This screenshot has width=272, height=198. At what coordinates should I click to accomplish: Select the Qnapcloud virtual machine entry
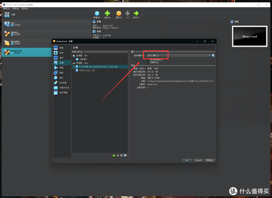pyautogui.click(x=26, y=52)
